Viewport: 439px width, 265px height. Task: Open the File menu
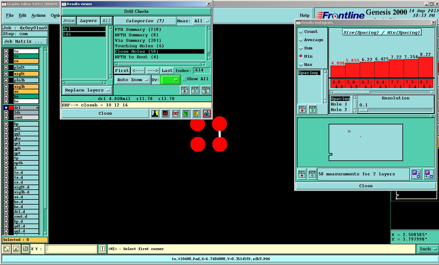pyautogui.click(x=10, y=15)
